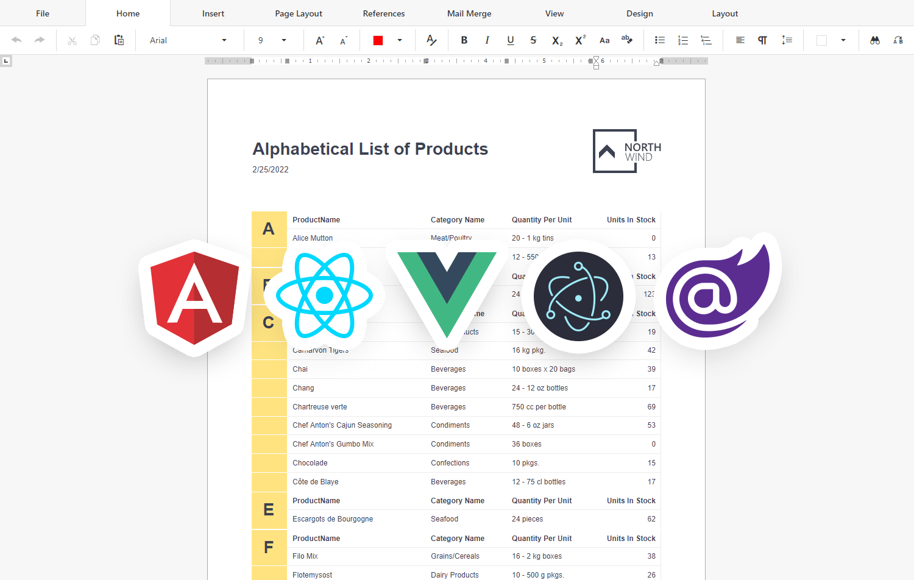Screen dimensions: 914x580
Task: Click the red font color swatch
Action: 378,40
